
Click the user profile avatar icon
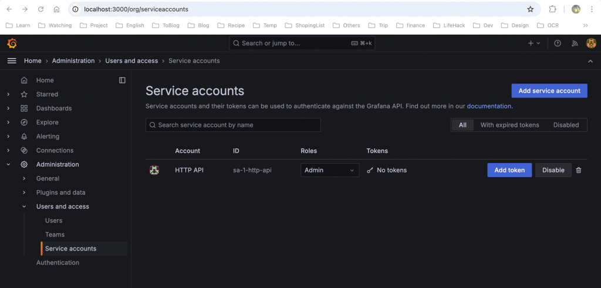click(x=591, y=43)
